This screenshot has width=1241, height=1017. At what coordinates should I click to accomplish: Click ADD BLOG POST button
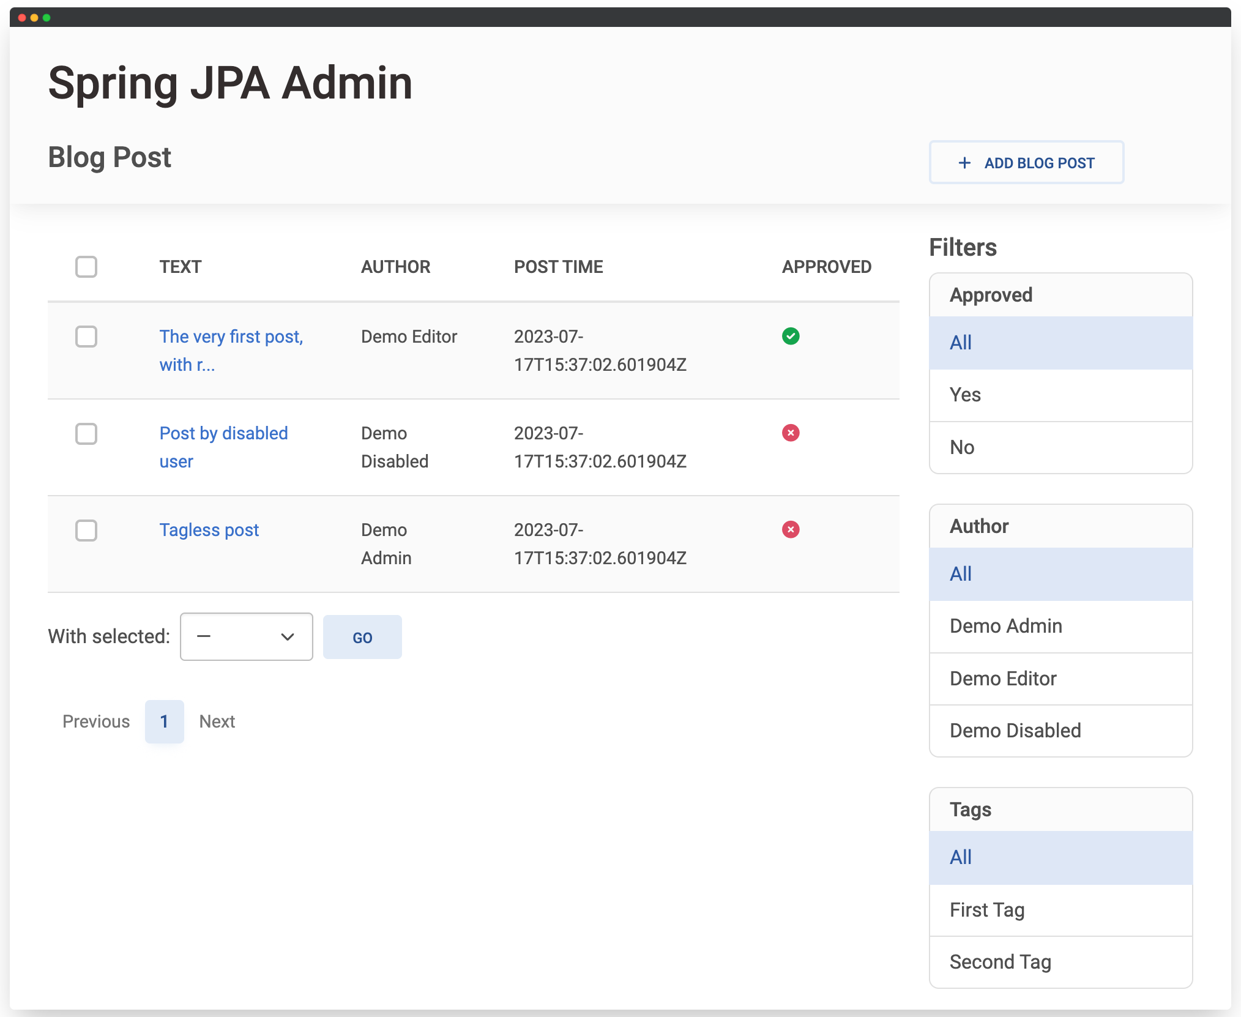click(x=1027, y=162)
